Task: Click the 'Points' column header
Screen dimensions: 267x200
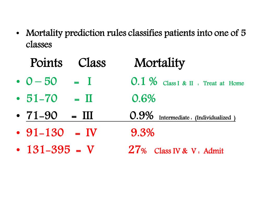Action: (x=46, y=63)
